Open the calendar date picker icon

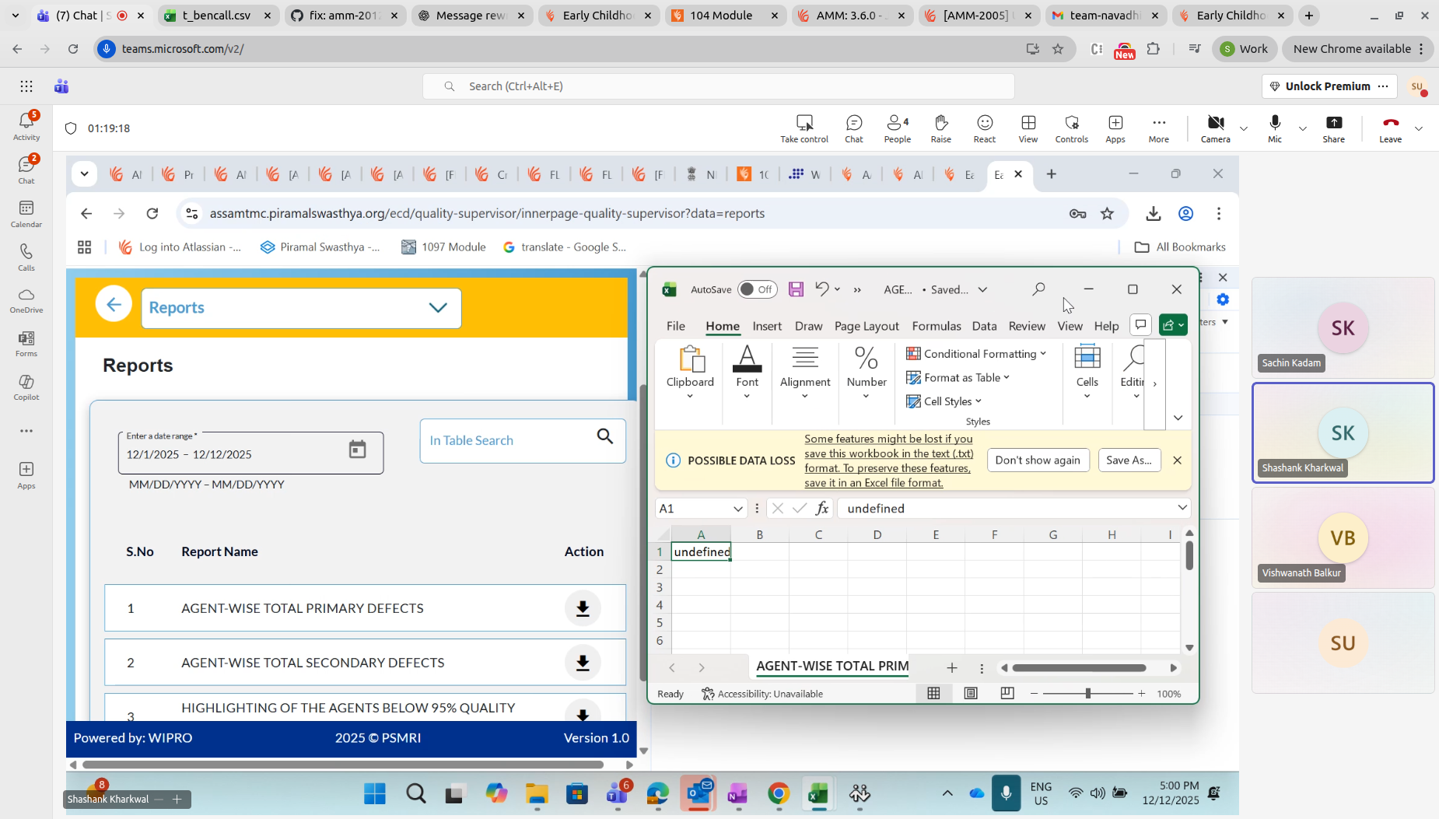(357, 450)
